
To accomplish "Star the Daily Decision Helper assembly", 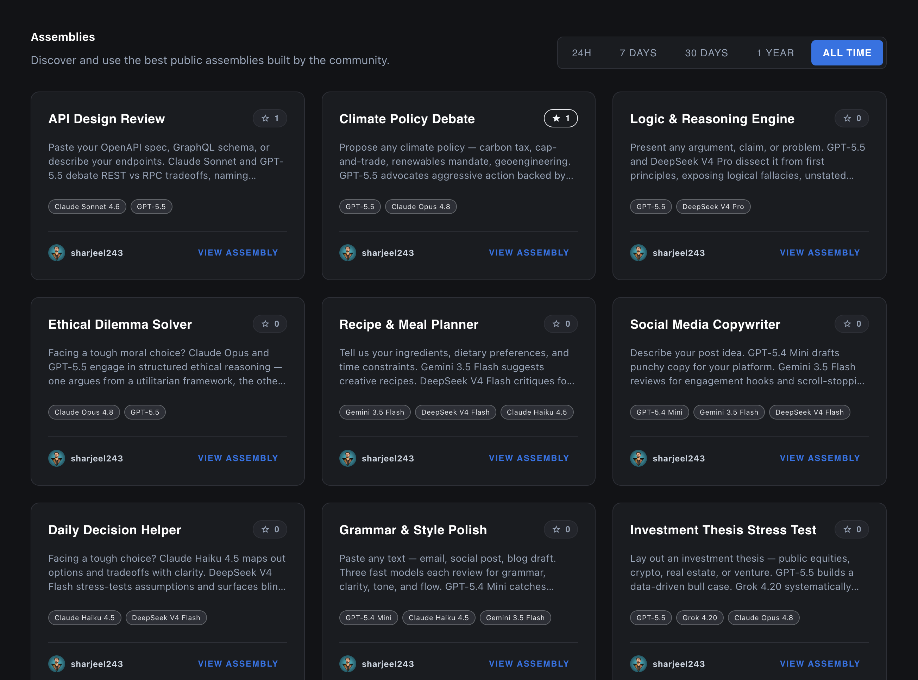I will pyautogui.click(x=270, y=529).
